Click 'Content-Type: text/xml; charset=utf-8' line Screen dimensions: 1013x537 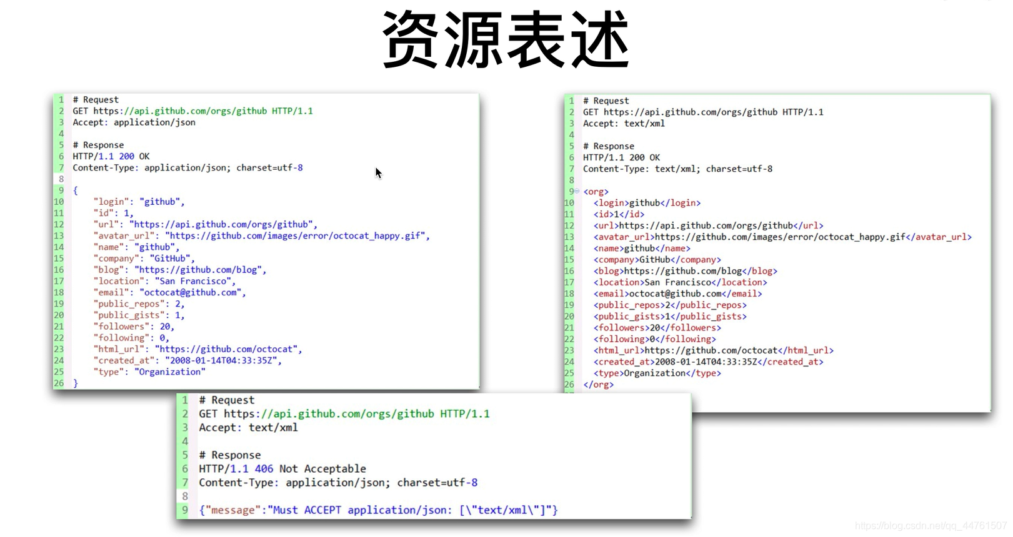677,169
